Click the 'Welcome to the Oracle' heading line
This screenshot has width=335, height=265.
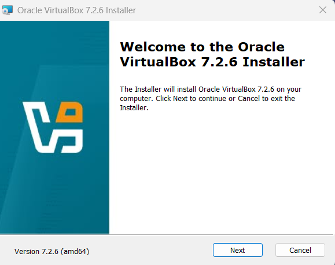[202, 47]
